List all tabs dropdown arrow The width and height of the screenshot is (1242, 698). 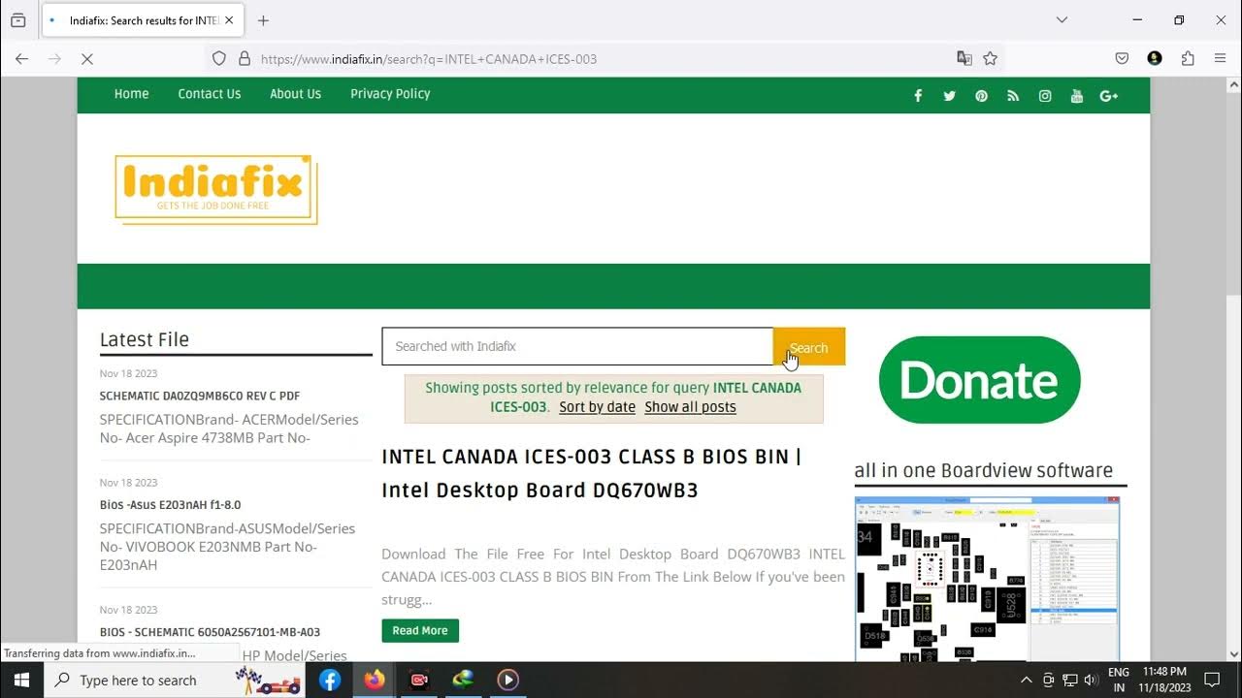[1062, 19]
